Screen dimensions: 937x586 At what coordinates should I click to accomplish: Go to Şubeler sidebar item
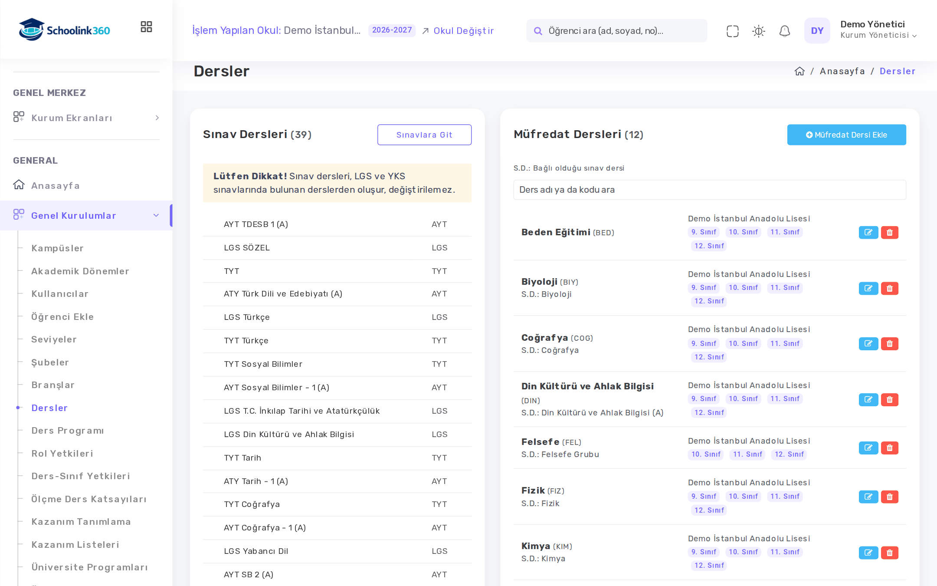50,362
